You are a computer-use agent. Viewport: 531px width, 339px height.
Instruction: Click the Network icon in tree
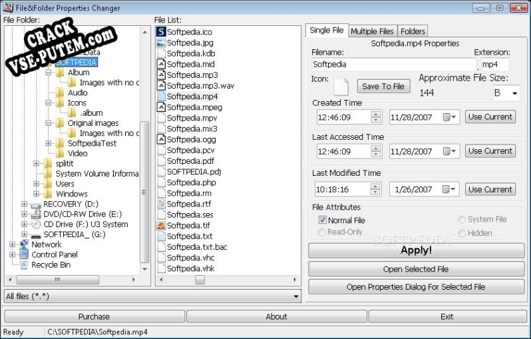[24, 244]
